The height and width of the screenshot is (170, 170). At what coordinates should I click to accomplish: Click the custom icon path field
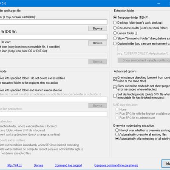pyautogui.click(x=54, y=55)
